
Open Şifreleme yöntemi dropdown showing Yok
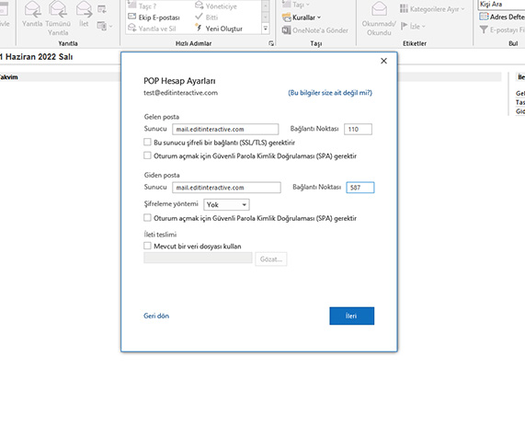226,204
